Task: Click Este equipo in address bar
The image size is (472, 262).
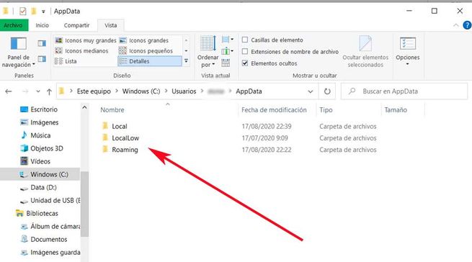Action: (x=94, y=91)
